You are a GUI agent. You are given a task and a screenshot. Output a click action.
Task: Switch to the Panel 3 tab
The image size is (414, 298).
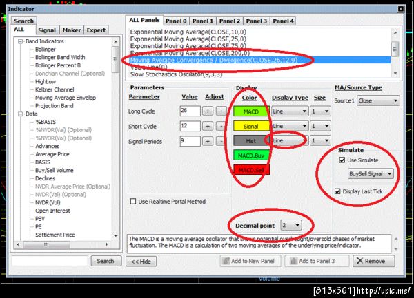coord(257,21)
